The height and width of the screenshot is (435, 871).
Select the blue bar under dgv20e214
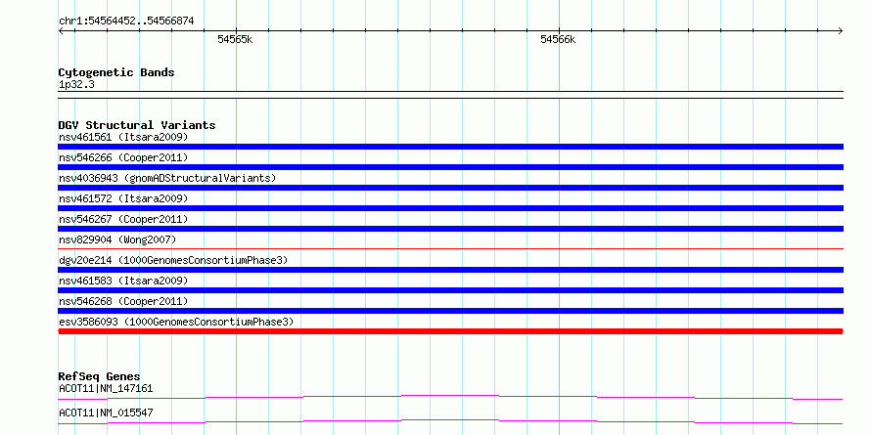click(450, 270)
